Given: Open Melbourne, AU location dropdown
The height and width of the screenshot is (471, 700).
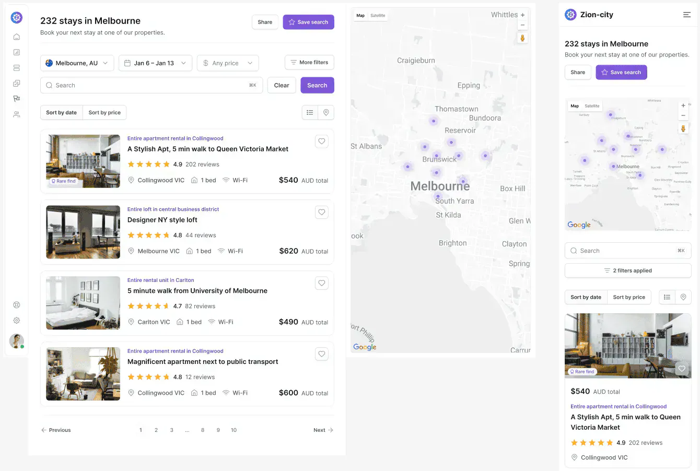Looking at the screenshot, I should pos(77,63).
